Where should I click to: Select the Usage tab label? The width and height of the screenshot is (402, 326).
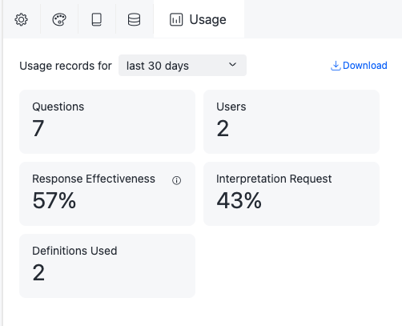207,20
